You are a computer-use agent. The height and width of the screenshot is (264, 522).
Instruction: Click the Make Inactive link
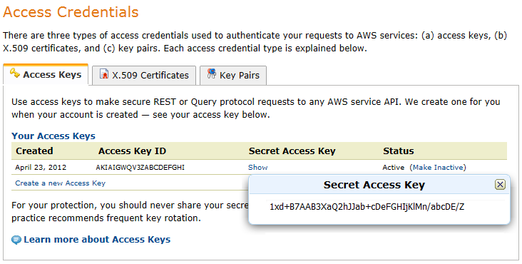[438, 168]
